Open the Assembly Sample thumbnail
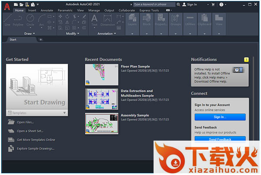The image size is (261, 175). click(x=102, y=124)
